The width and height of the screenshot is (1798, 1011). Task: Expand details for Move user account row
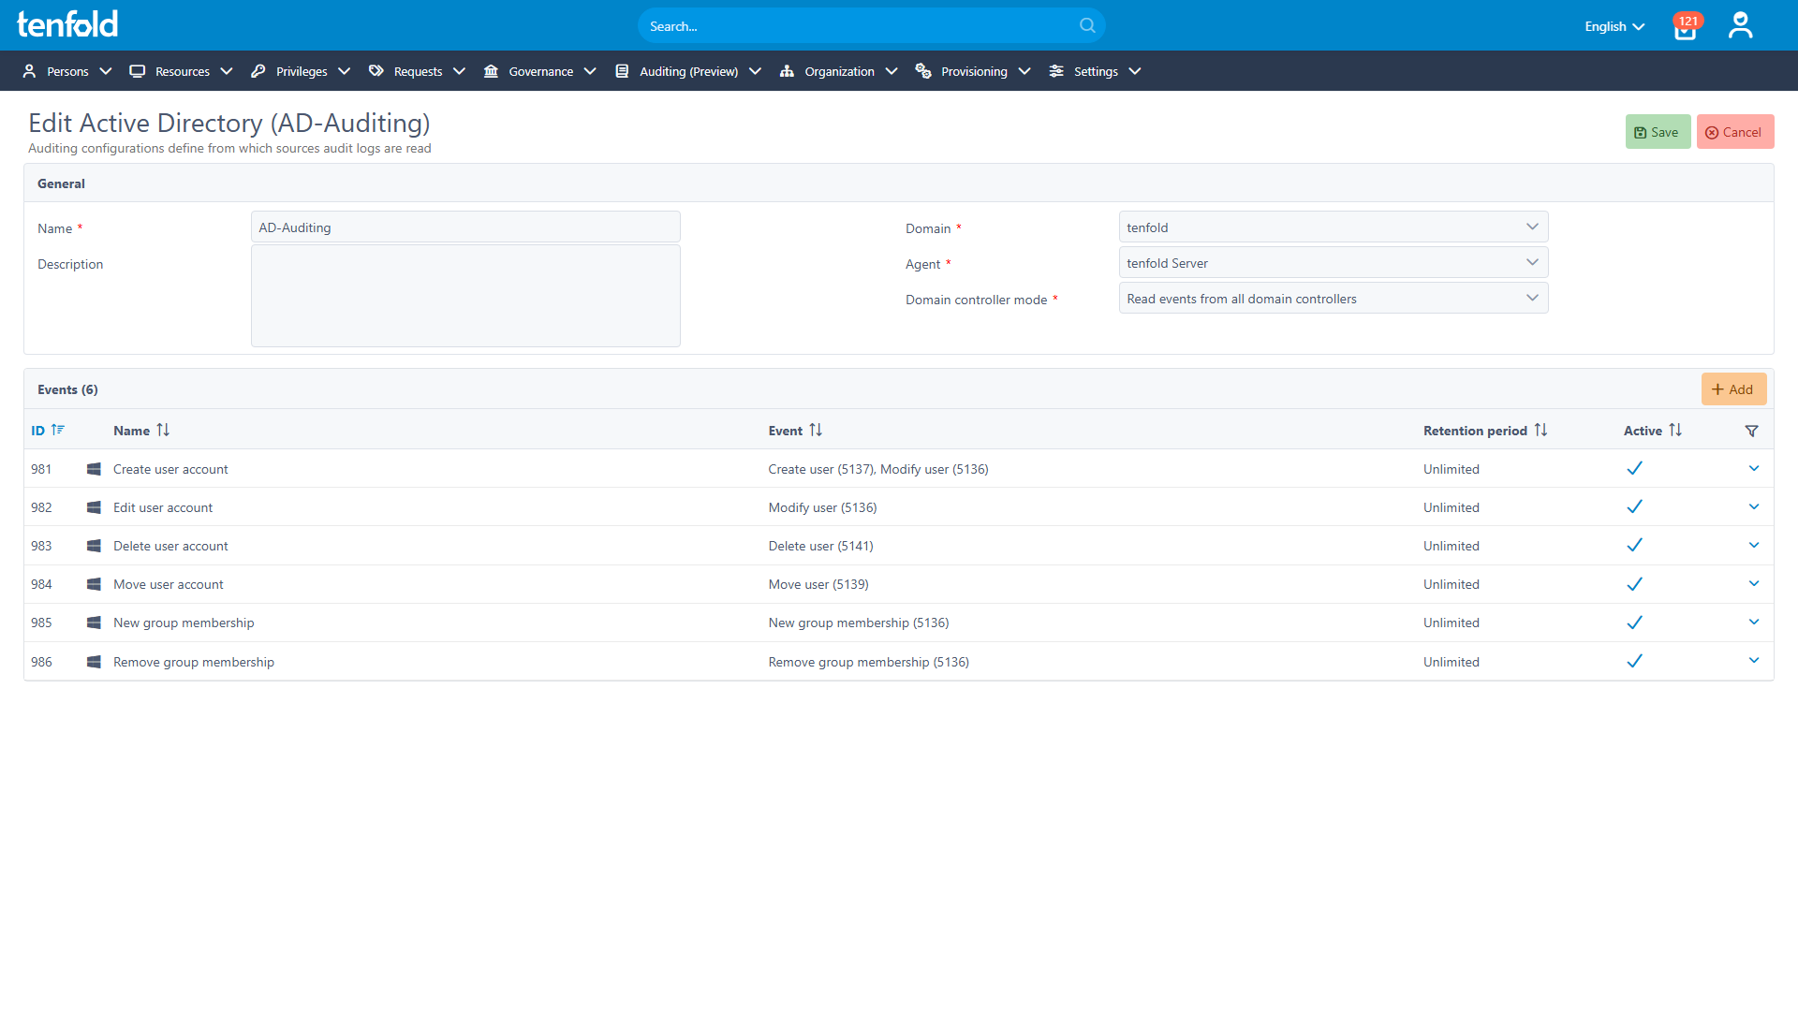pos(1754,583)
